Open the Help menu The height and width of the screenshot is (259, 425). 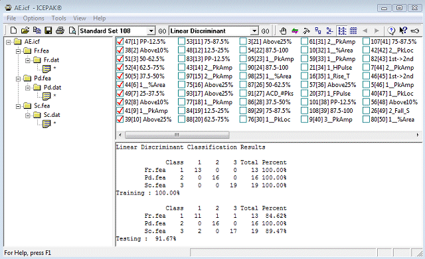click(100, 18)
